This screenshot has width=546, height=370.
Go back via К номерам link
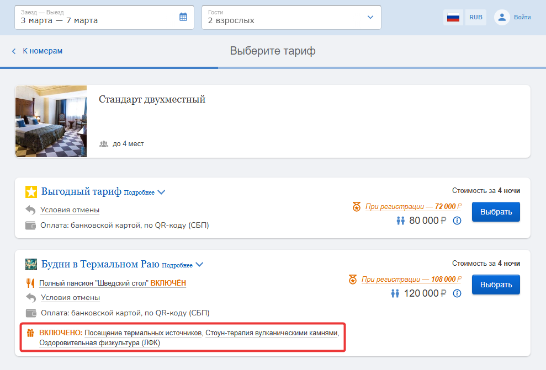tap(37, 51)
